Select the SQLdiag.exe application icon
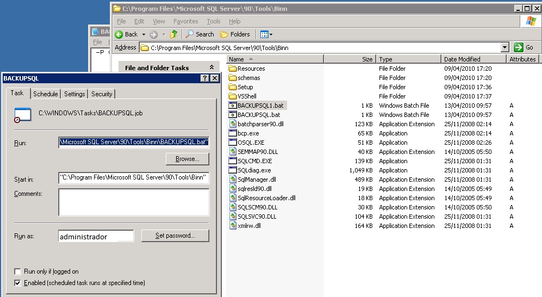Screen dimensions: 542x297 (233, 170)
